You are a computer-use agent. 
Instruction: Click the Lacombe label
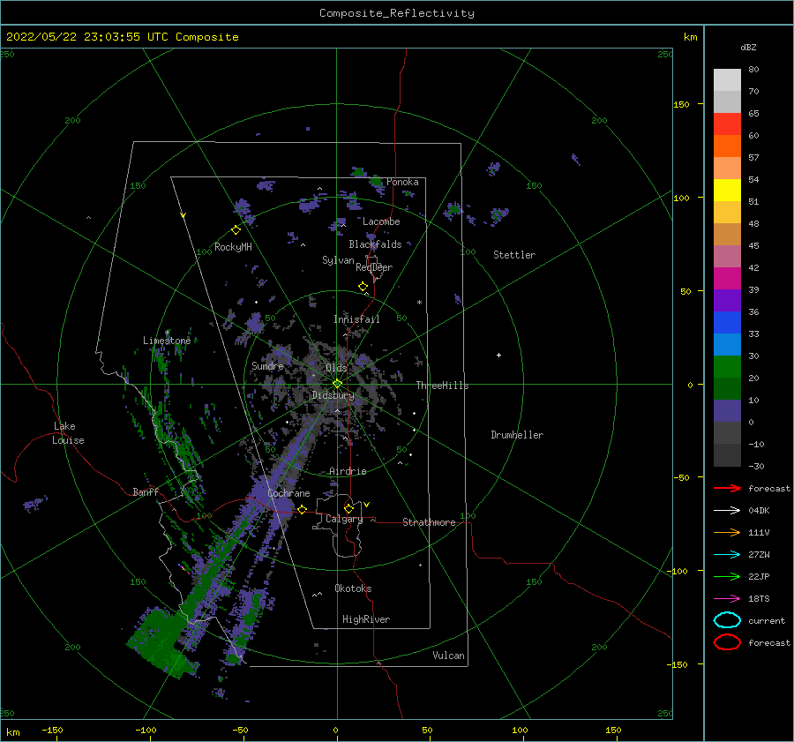(381, 221)
